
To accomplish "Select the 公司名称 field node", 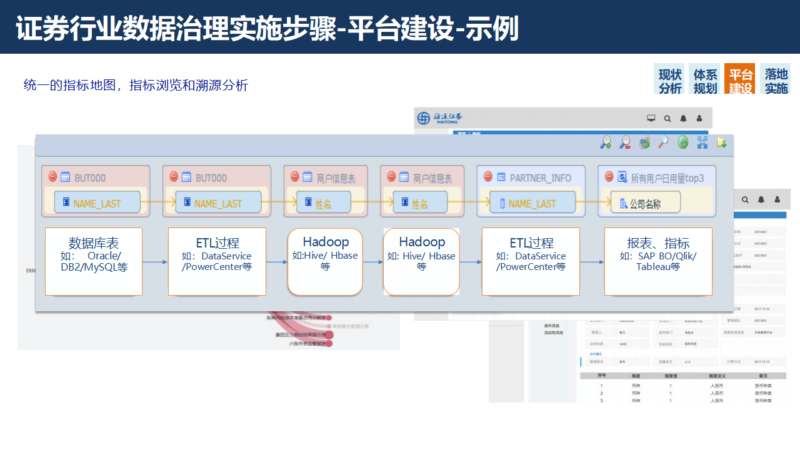I will tap(645, 203).
